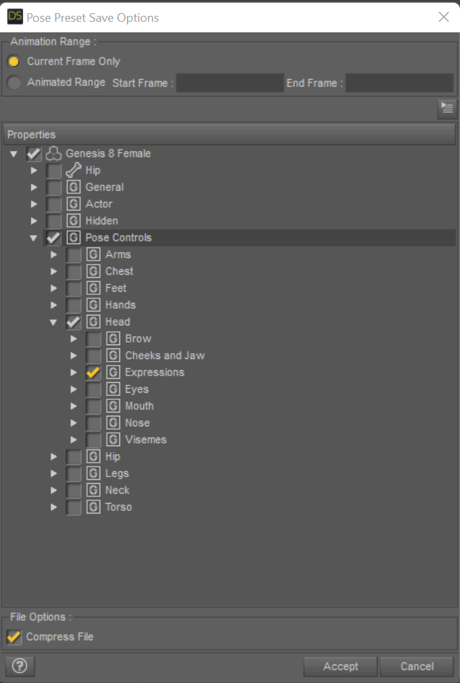
Task: Select the Chest tree row label
Action: pyautogui.click(x=119, y=271)
